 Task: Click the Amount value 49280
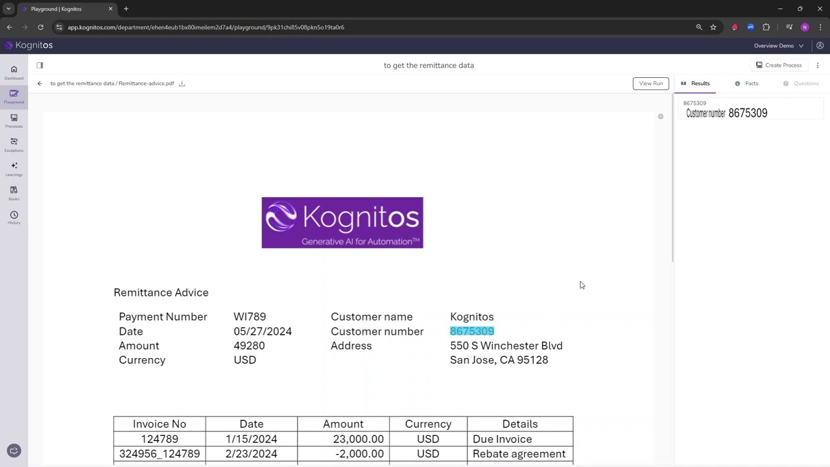tap(249, 346)
